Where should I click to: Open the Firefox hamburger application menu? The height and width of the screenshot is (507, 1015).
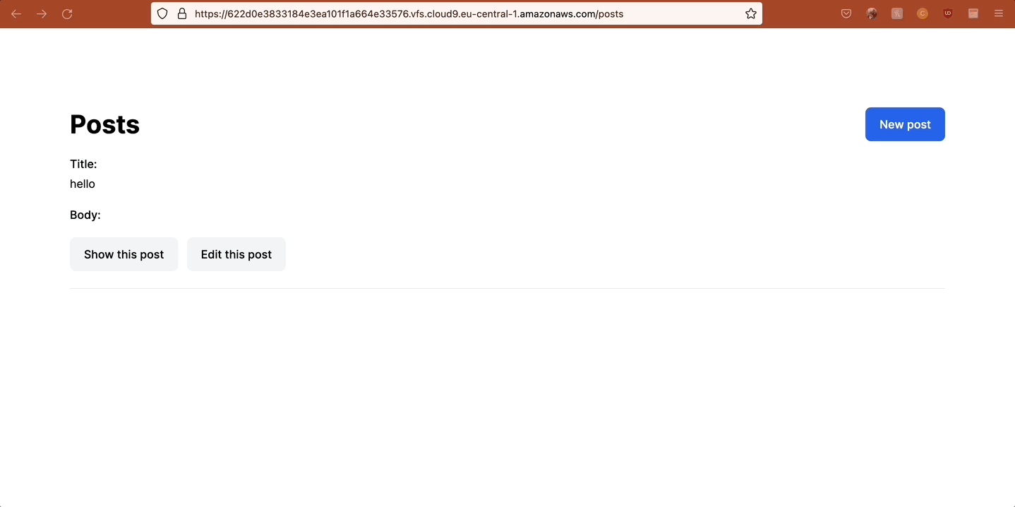999,13
